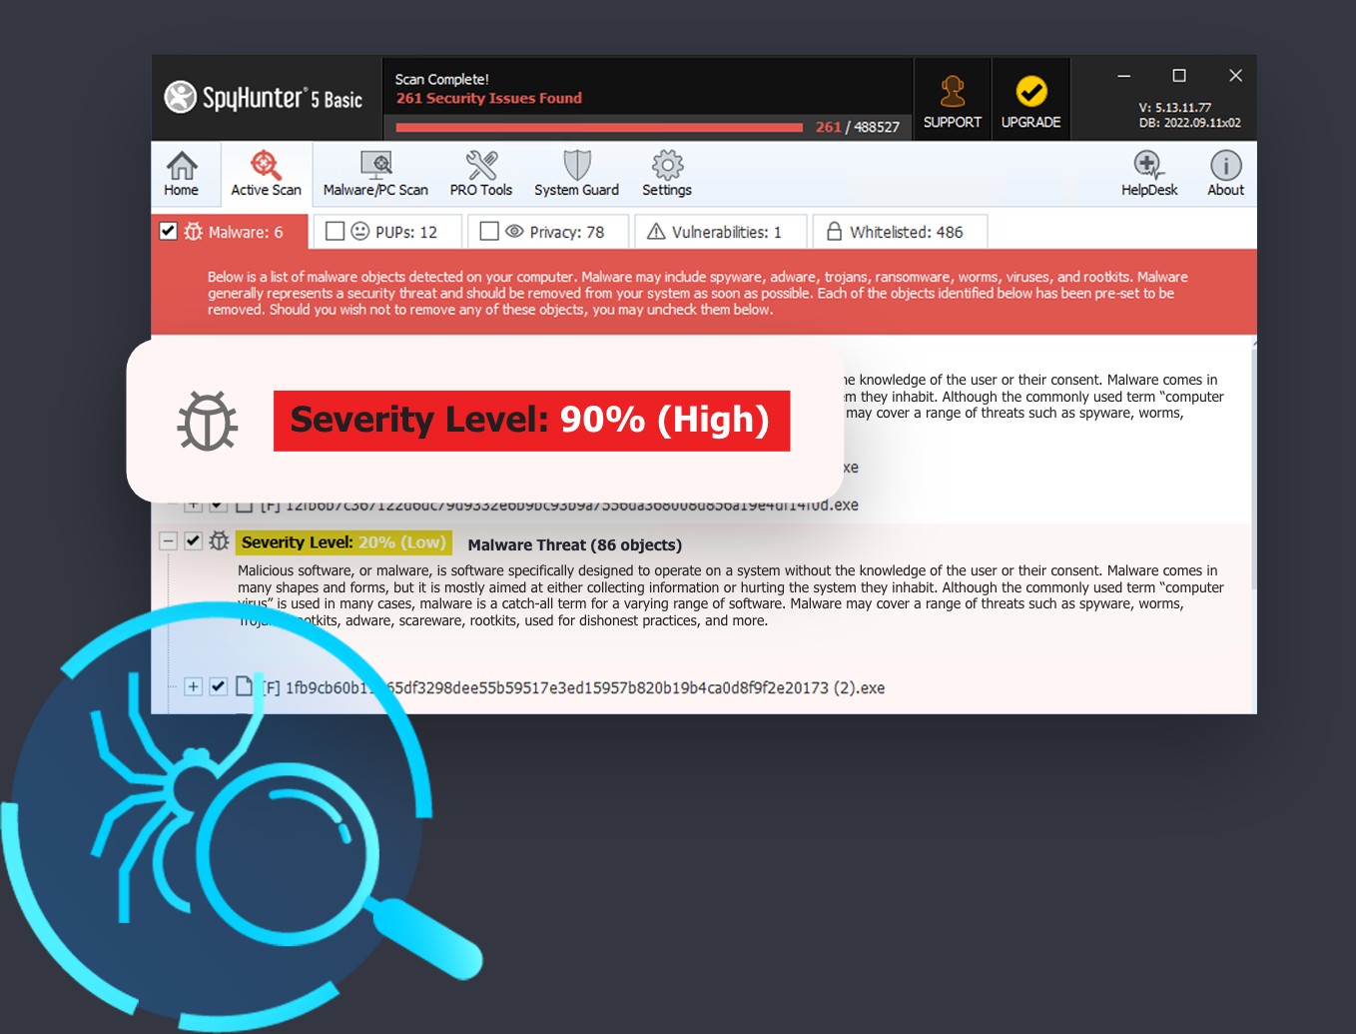This screenshot has width=1356, height=1034.
Task: Open HelpDesk
Action: click(1147, 172)
